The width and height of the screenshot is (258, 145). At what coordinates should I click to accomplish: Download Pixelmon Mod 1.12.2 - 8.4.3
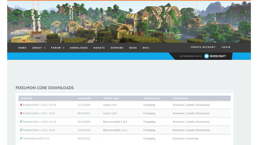[178, 130]
